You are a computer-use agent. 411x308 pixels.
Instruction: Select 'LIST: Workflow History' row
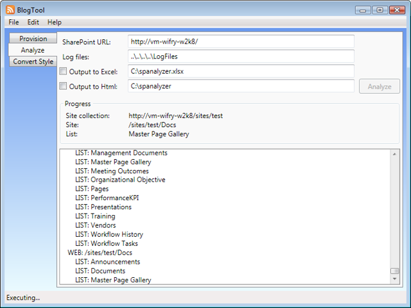click(109, 234)
